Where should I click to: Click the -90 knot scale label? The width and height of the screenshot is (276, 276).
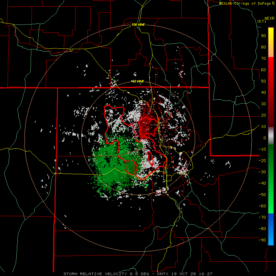coord(262,240)
